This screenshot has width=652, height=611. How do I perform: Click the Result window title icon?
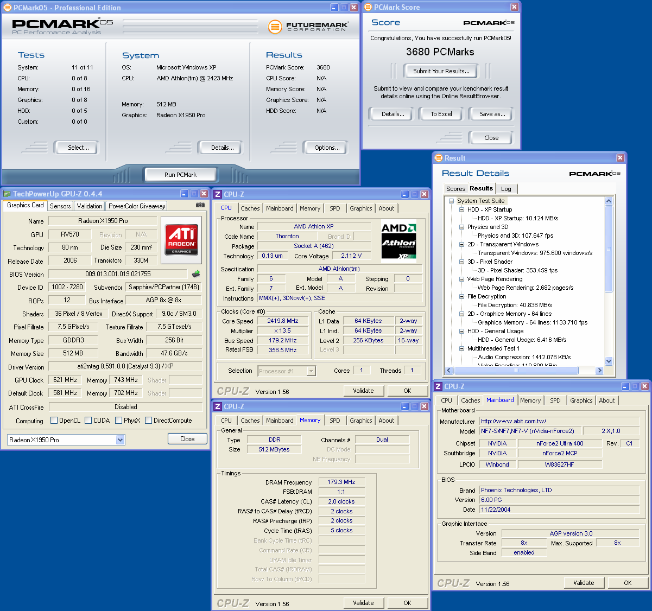pos(439,158)
